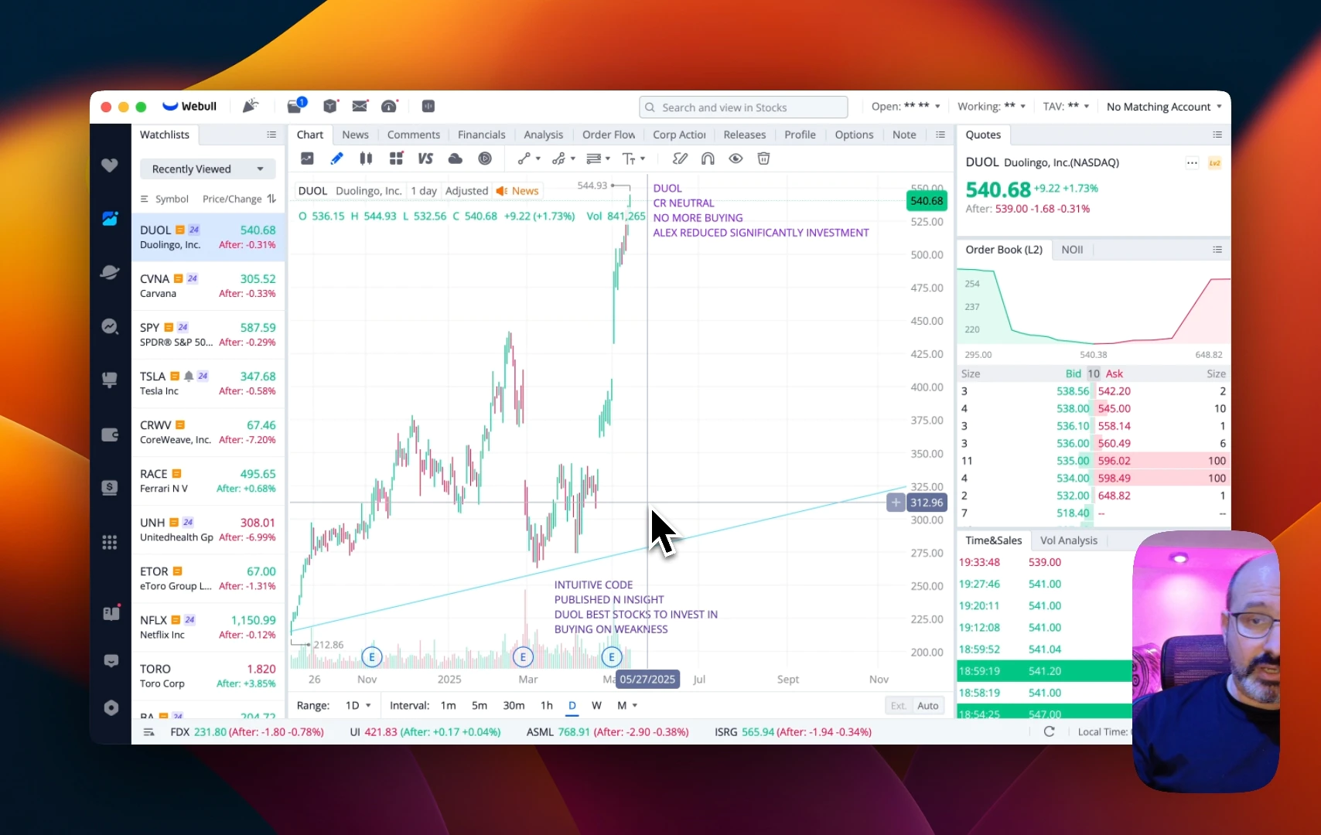Open the wallet sidebar icon

click(x=110, y=435)
